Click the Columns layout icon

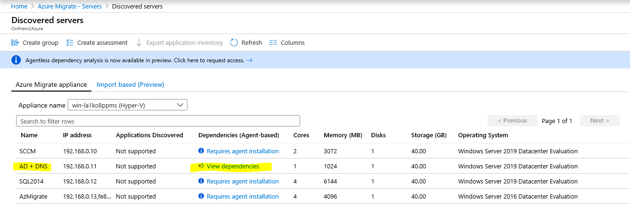pyautogui.click(x=273, y=42)
